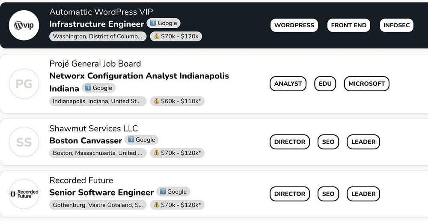Click Google badge beside Infrastructure Engineer
This screenshot has height=221, width=428.
[x=163, y=23]
